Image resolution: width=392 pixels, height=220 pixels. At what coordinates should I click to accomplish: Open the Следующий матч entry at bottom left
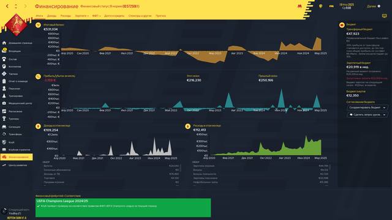point(17,211)
